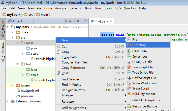Click the target folder icon
Screen dimensions: 188x111
pos(18,85)
